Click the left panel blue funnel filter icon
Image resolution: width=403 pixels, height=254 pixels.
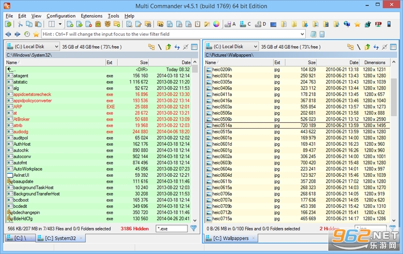coord(193,228)
